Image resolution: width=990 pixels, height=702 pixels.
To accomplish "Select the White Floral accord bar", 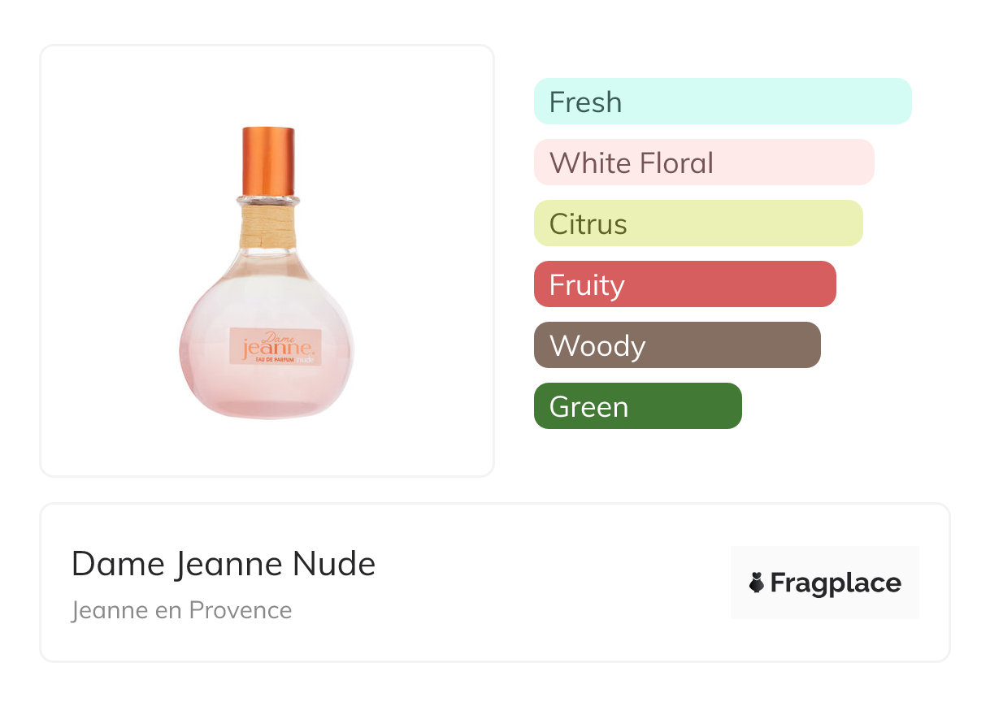I will (x=703, y=162).
